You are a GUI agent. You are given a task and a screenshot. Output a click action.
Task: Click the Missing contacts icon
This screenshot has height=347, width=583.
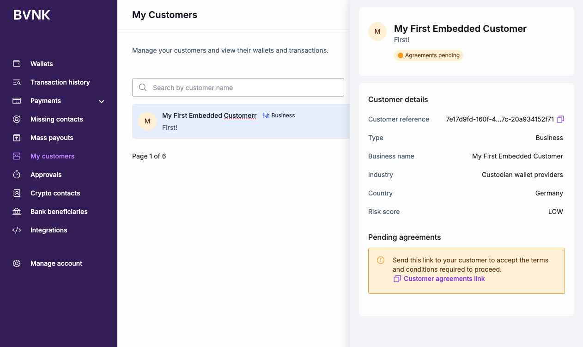click(x=17, y=119)
